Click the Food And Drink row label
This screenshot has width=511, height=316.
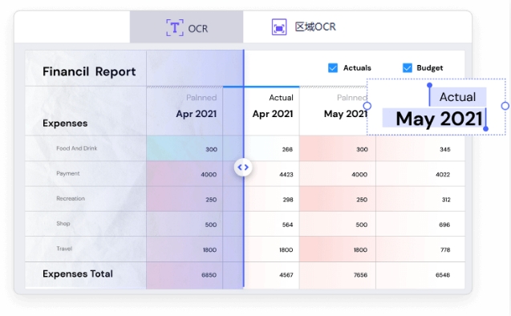[76, 148]
